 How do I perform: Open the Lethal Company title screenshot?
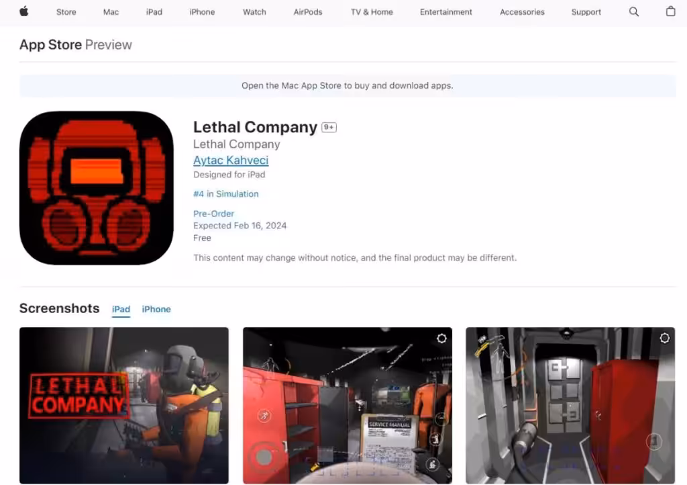coord(124,405)
